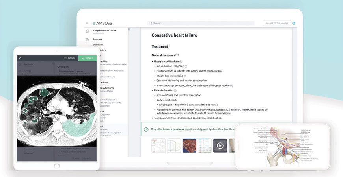The image size is (343, 177).
Task: Open the second diagram thumbnail
Action: click(x=174, y=146)
